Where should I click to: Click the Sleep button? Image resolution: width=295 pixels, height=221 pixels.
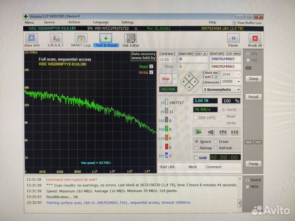click(253, 79)
